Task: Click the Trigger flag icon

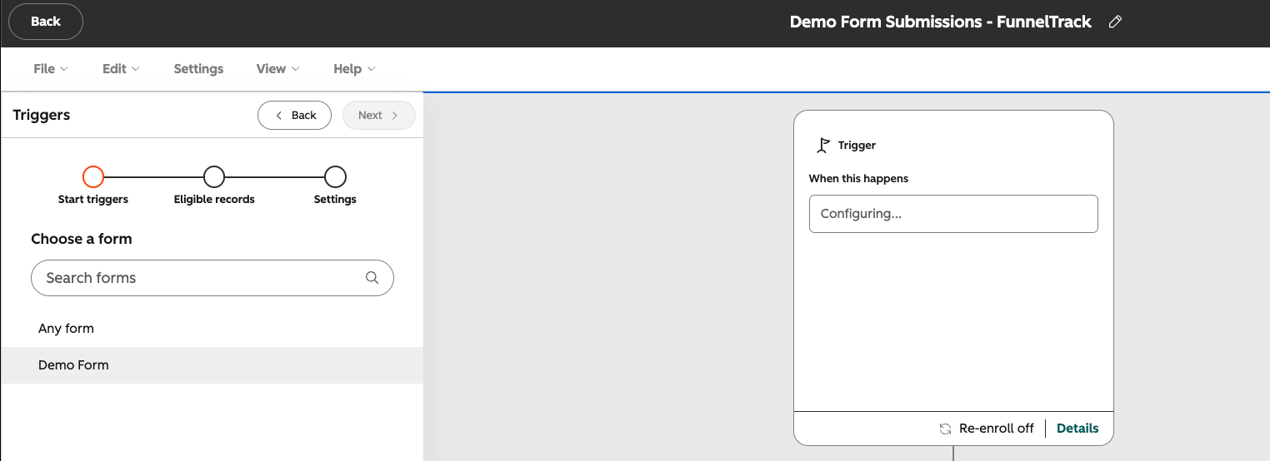Action: coord(822,146)
